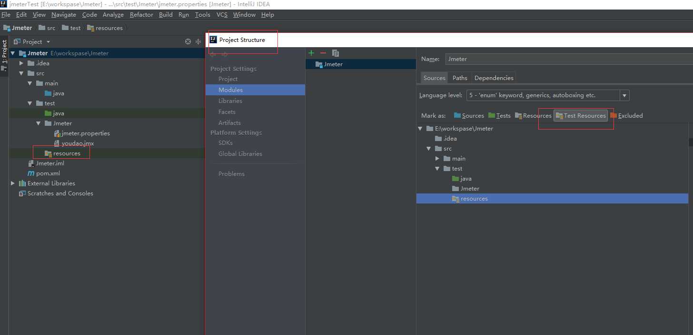
Task: Collapse test in content root tree
Action: [x=437, y=169]
